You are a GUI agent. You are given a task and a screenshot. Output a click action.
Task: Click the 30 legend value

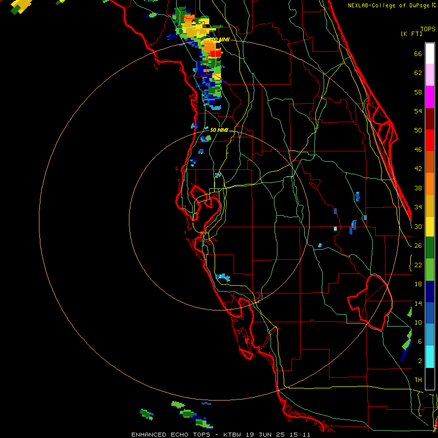[418, 226]
